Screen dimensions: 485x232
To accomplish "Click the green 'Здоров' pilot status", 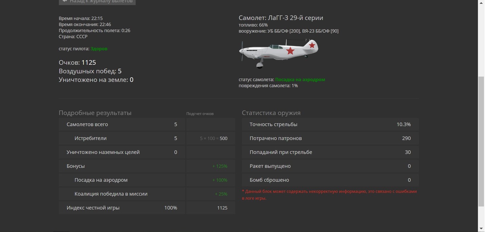I will (99, 49).
